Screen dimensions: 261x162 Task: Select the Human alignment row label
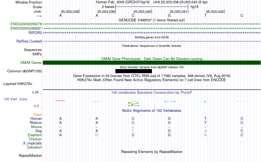[36, 119]
